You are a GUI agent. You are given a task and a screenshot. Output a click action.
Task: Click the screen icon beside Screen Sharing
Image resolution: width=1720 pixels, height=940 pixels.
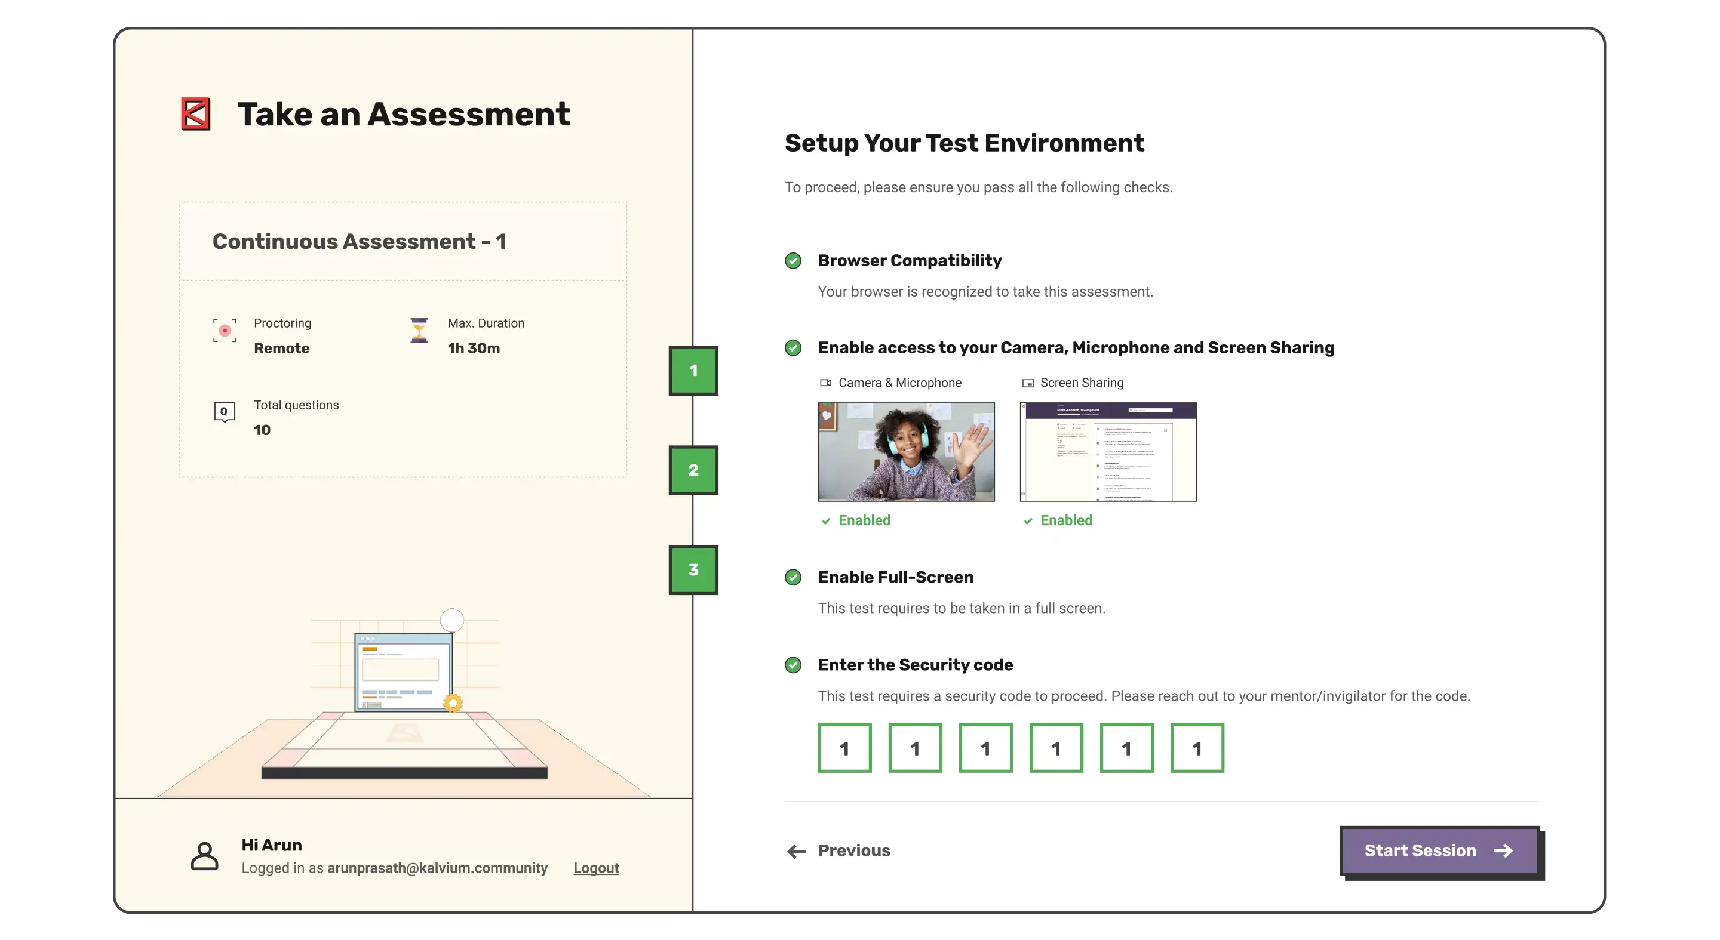click(x=1028, y=383)
